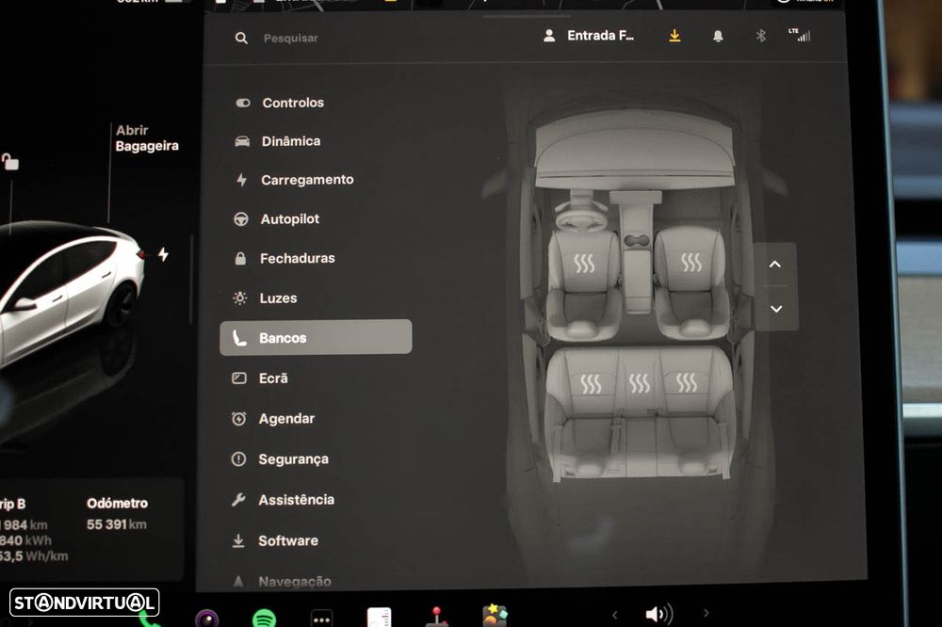This screenshot has height=627, width=942.
Task: Tap the charging lightning bolt icon
Action: [163, 254]
